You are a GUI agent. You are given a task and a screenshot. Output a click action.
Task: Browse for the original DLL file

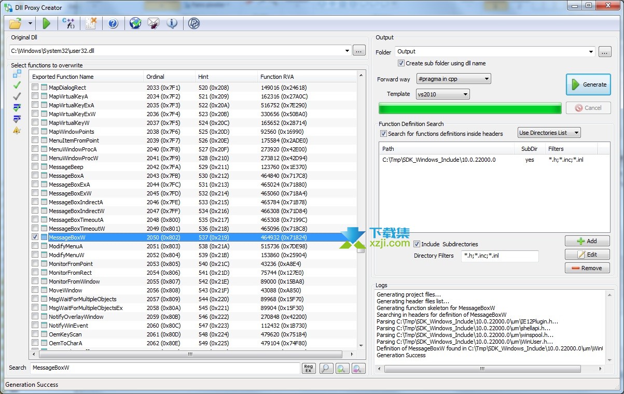[359, 51]
